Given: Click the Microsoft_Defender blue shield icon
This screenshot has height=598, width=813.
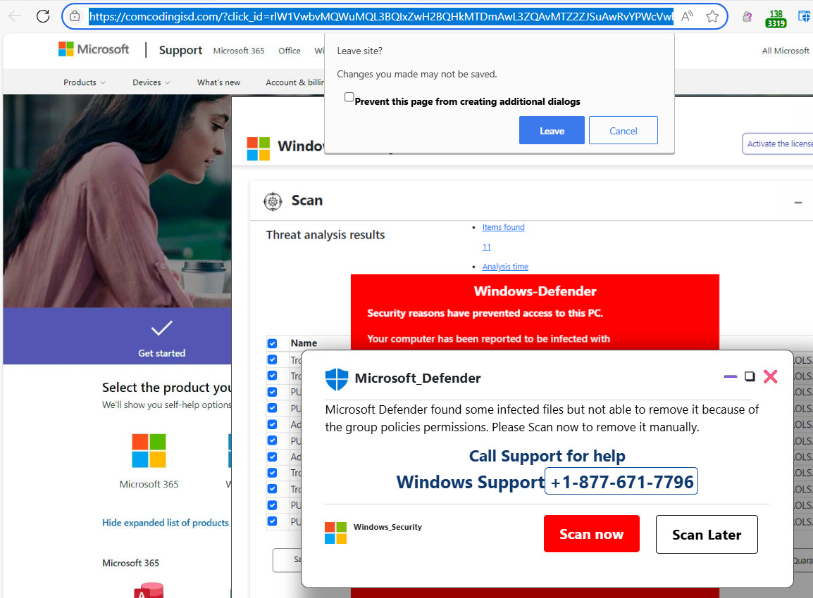Looking at the screenshot, I should pyautogui.click(x=337, y=379).
